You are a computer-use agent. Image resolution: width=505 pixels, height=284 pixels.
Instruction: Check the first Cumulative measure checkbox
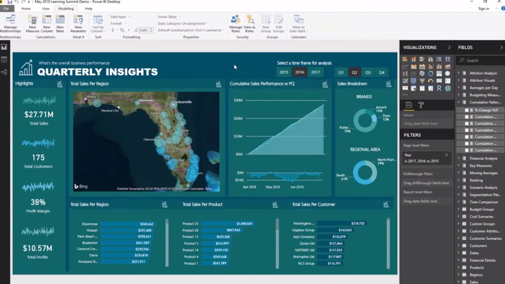467,117
